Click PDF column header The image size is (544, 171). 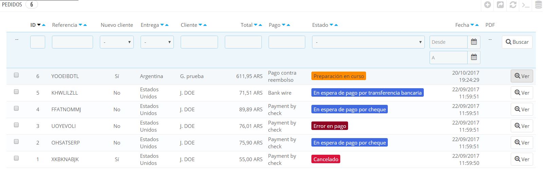point(490,25)
